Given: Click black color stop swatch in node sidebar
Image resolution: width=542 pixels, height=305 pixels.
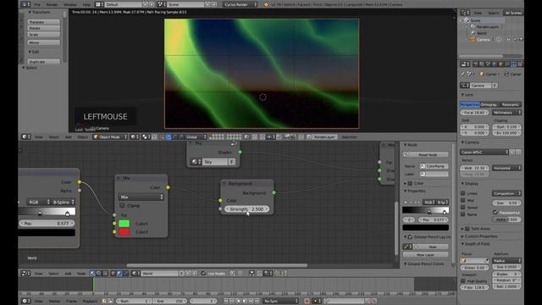Looking at the screenshot, I should point(425,228).
